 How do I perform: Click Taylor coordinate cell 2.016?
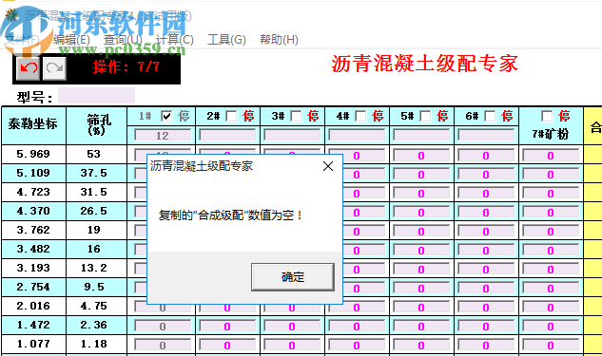33,306
